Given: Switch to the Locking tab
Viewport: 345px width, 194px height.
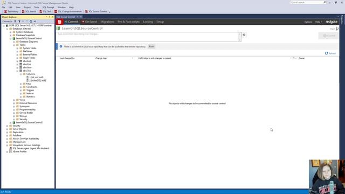Looking at the screenshot, I should 148,22.
